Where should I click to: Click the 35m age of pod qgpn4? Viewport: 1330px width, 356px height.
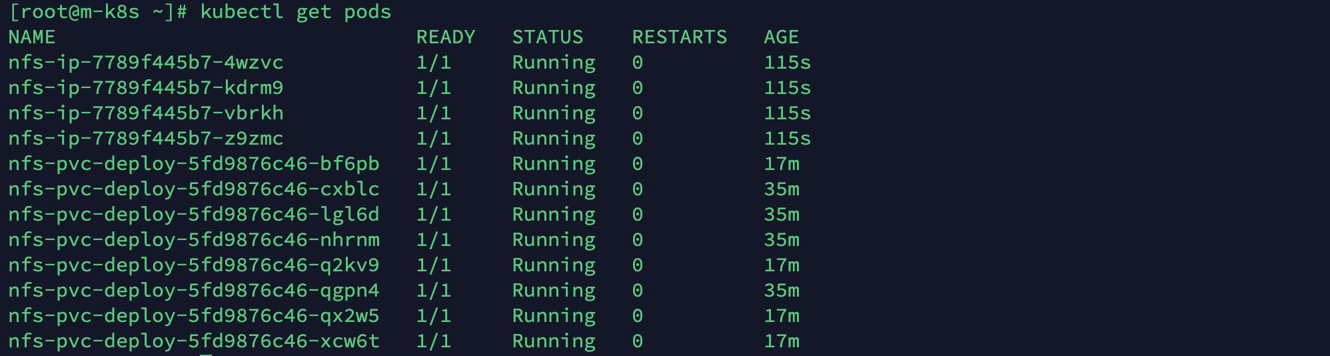pos(782,291)
